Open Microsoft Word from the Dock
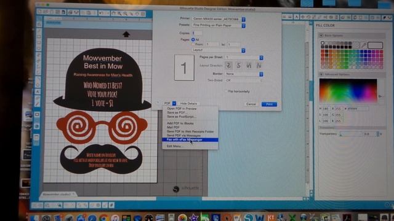The height and width of the screenshot is (221, 394). pyautogui.click(x=260, y=218)
